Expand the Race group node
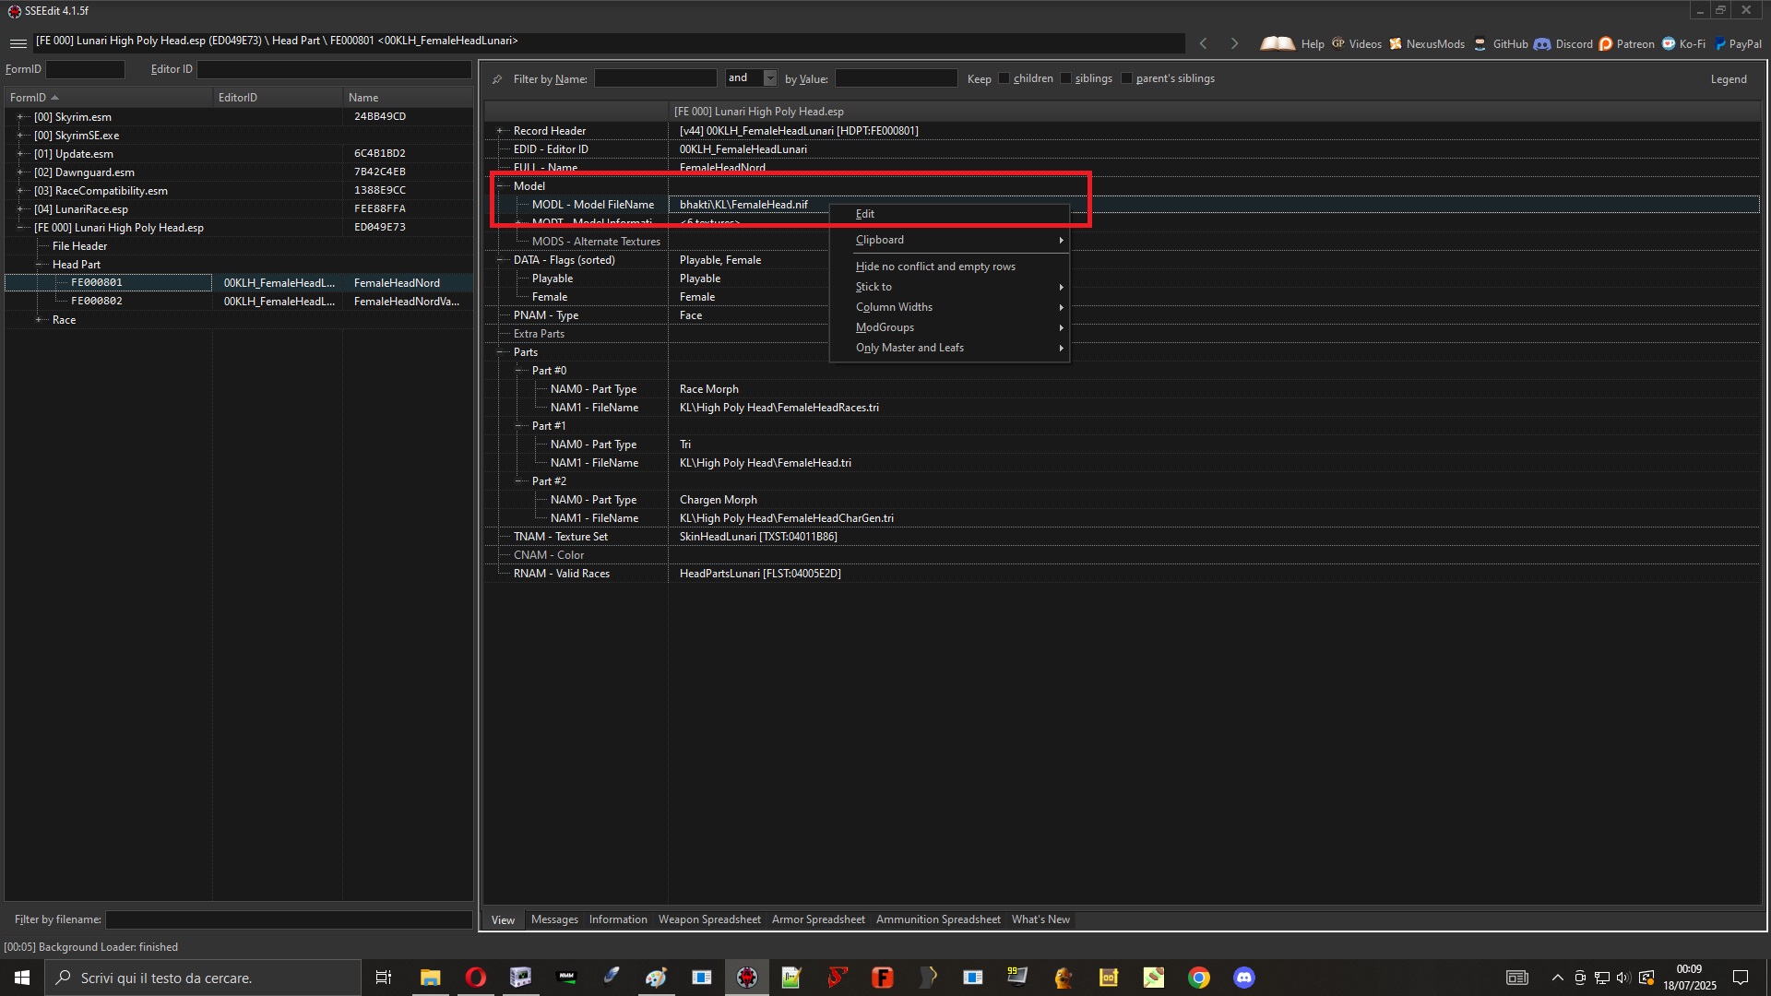This screenshot has height=996, width=1771. coord(39,320)
